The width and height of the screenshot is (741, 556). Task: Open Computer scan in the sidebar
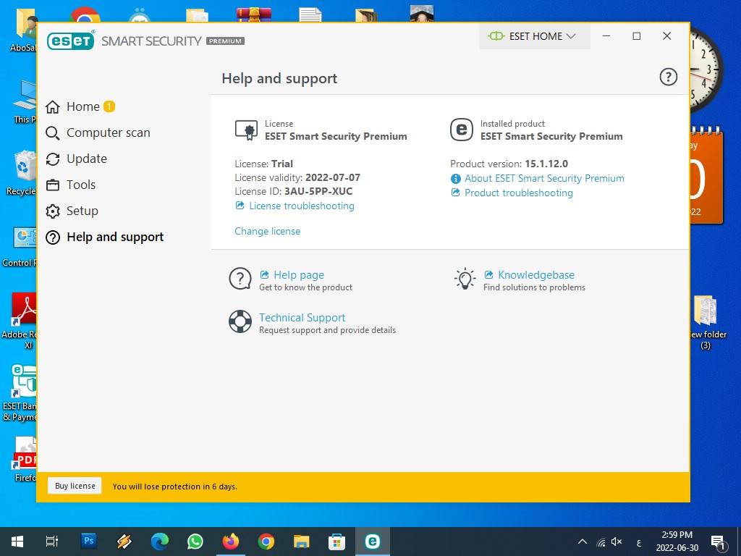(x=98, y=133)
